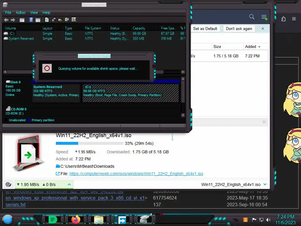Open File Explorer from the taskbar

coord(99,220)
